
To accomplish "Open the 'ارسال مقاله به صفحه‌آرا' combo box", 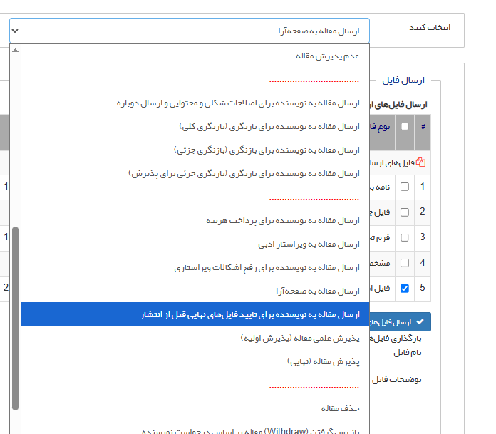I will [190, 31].
